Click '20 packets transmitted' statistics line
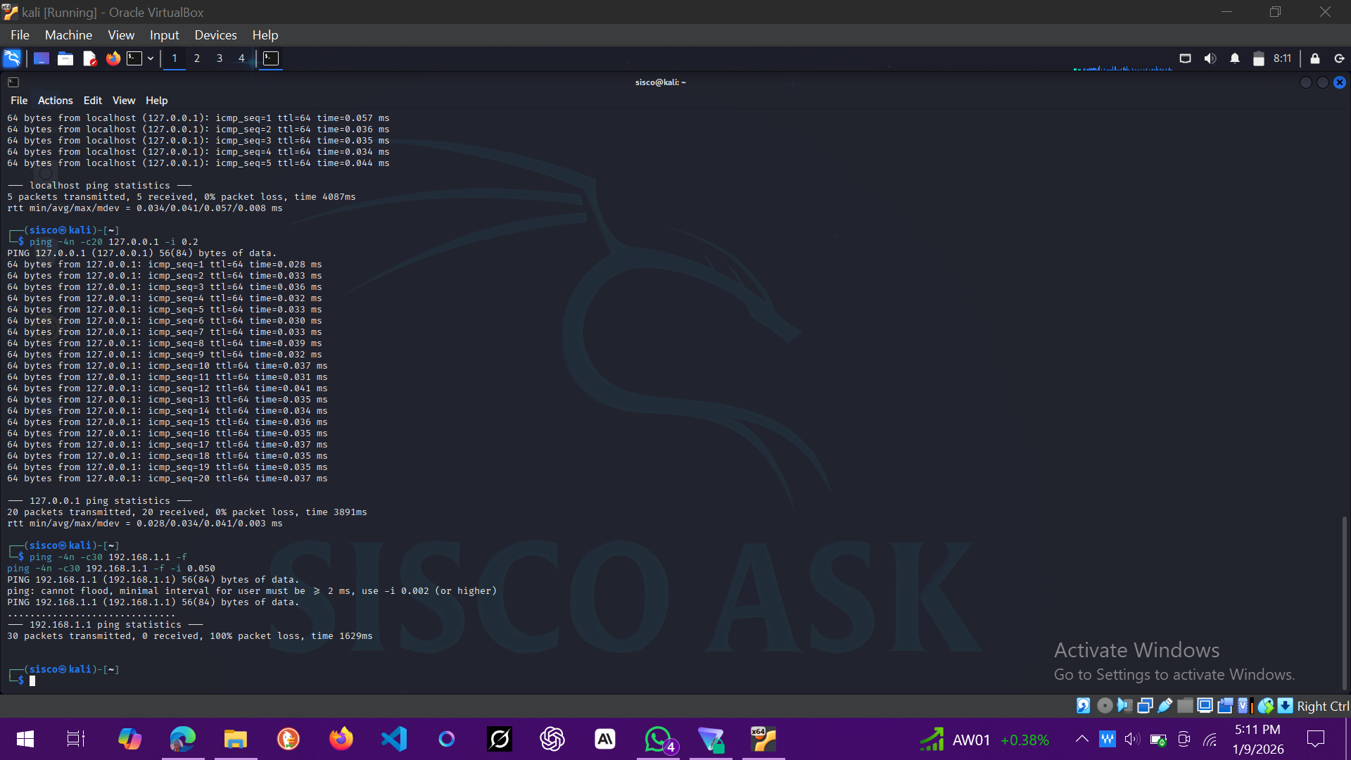This screenshot has width=1351, height=760. coord(187,512)
